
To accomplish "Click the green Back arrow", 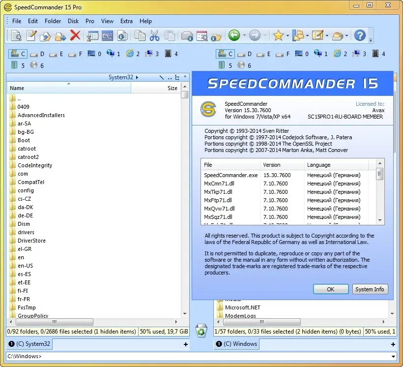I will click(234, 35).
